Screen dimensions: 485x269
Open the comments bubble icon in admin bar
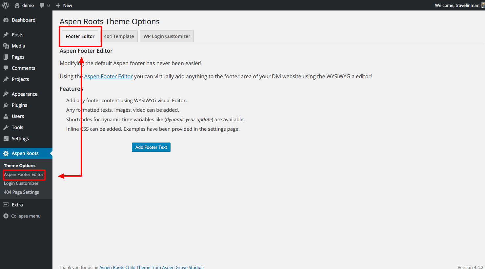click(x=42, y=5)
